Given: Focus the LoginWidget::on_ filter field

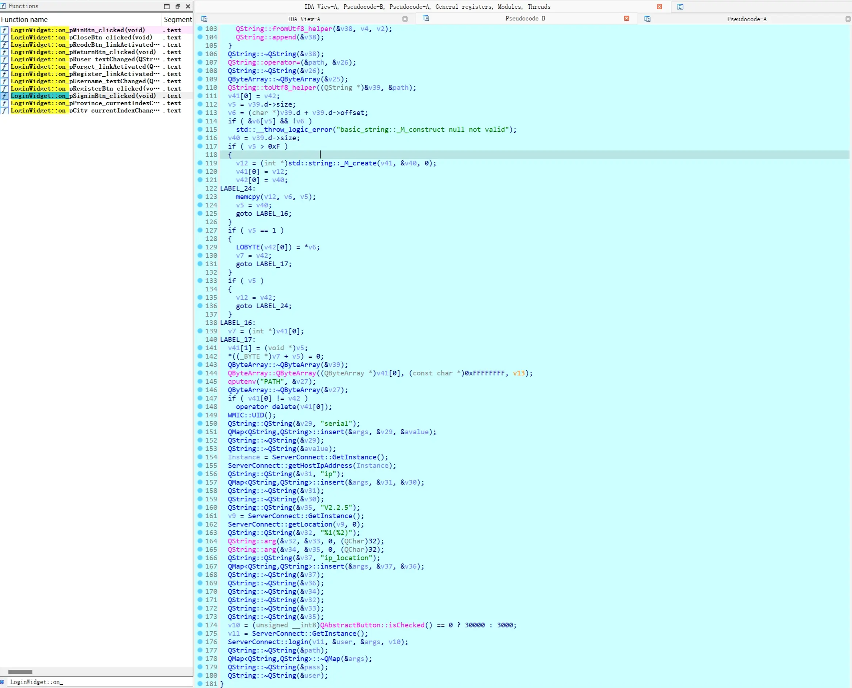Looking at the screenshot, I should 99,682.
